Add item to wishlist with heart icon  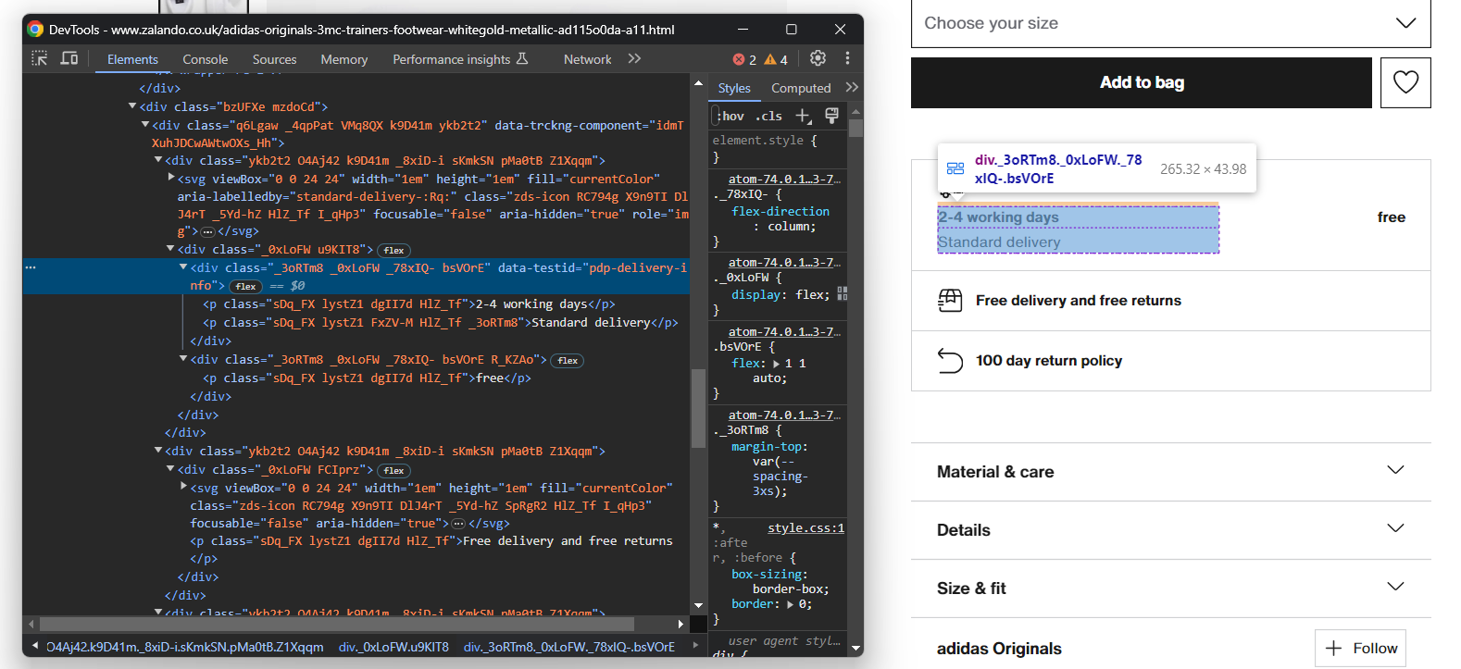tap(1405, 82)
